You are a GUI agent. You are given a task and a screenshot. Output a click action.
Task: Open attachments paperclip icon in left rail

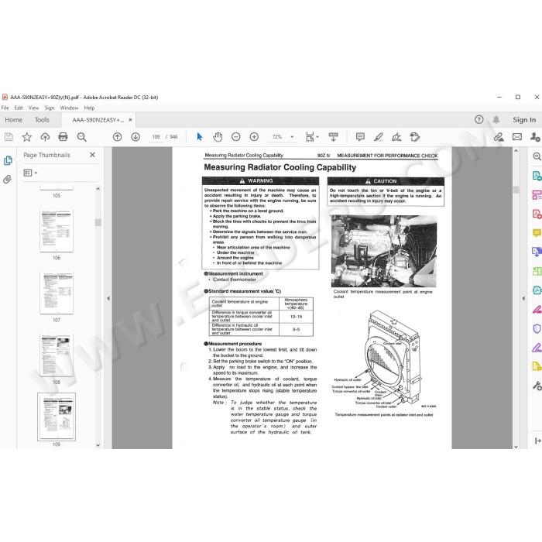[7, 180]
